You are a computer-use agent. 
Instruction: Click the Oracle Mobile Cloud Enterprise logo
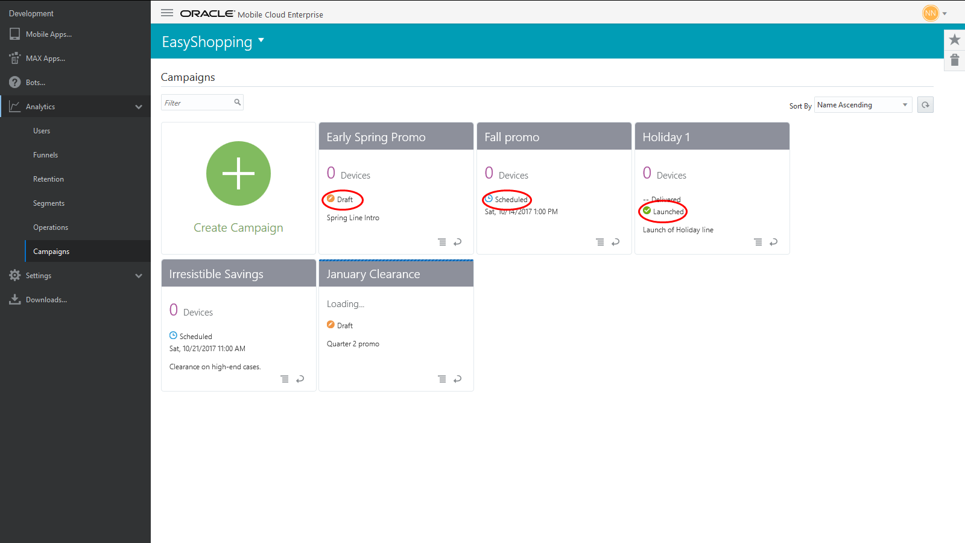click(x=252, y=14)
